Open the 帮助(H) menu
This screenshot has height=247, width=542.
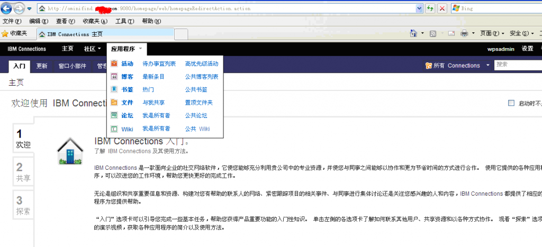(152, 21)
